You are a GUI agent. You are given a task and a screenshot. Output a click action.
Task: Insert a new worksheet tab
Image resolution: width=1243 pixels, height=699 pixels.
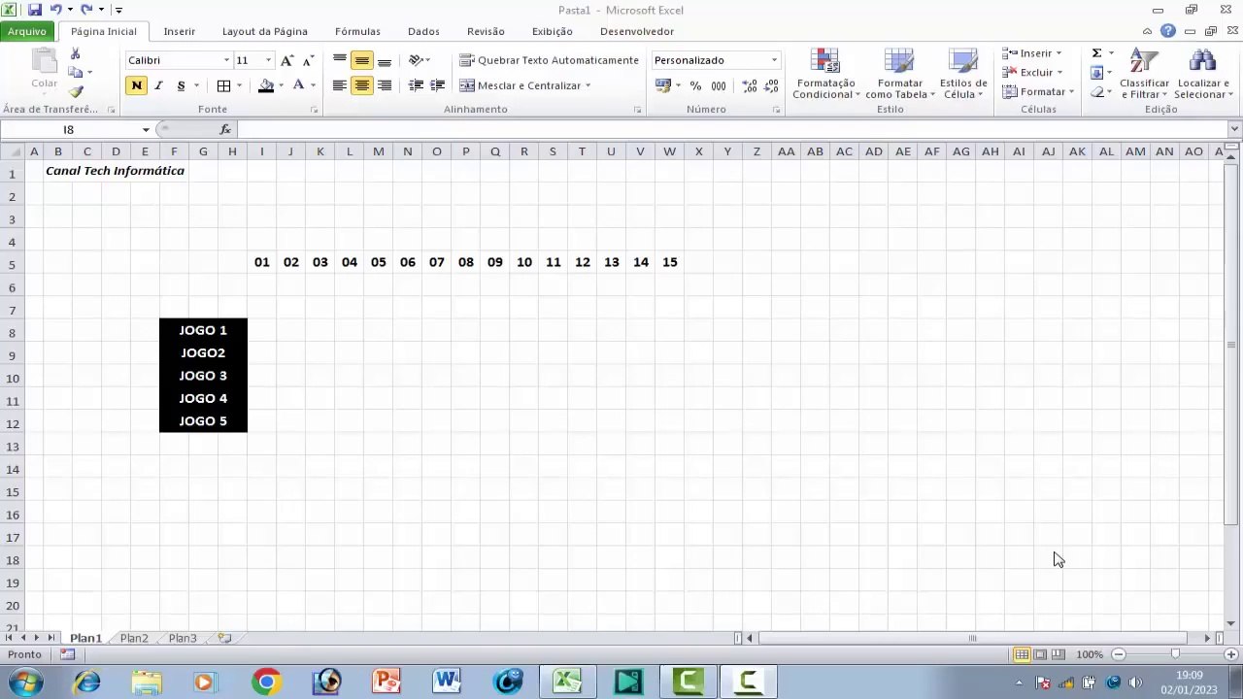tap(223, 638)
